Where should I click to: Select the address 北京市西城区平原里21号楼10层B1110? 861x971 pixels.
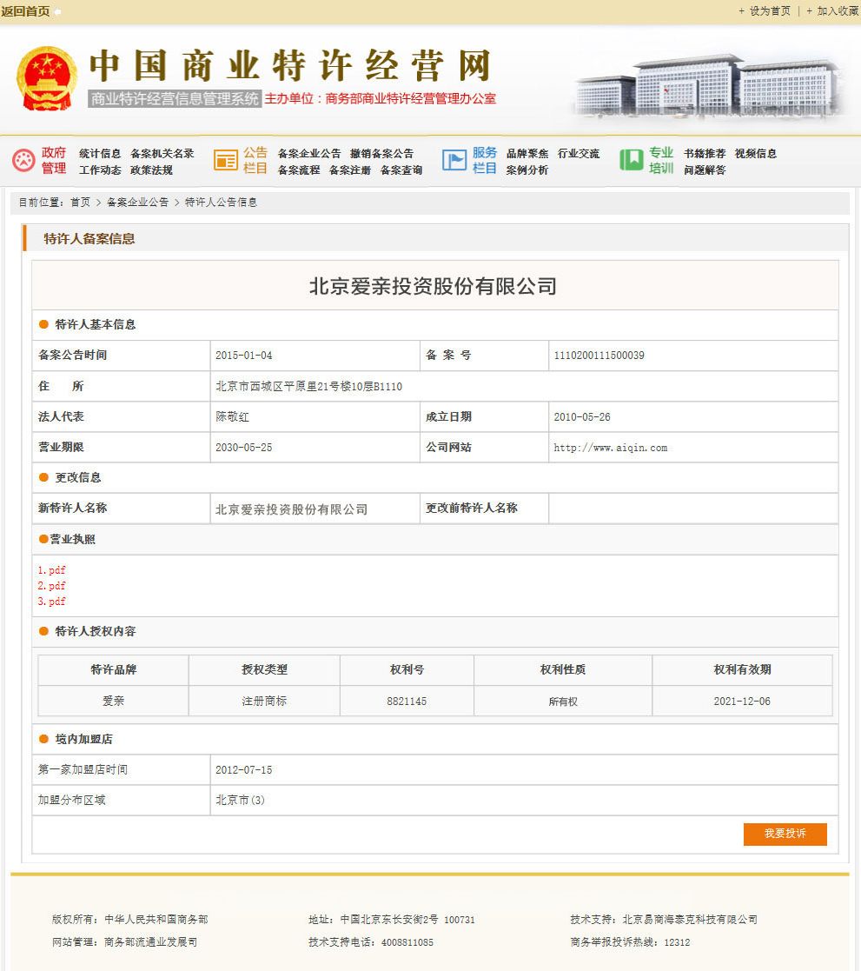309,387
